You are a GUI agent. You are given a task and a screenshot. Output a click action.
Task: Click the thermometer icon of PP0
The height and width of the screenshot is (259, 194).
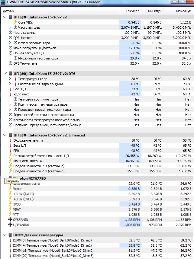(x=10, y=151)
